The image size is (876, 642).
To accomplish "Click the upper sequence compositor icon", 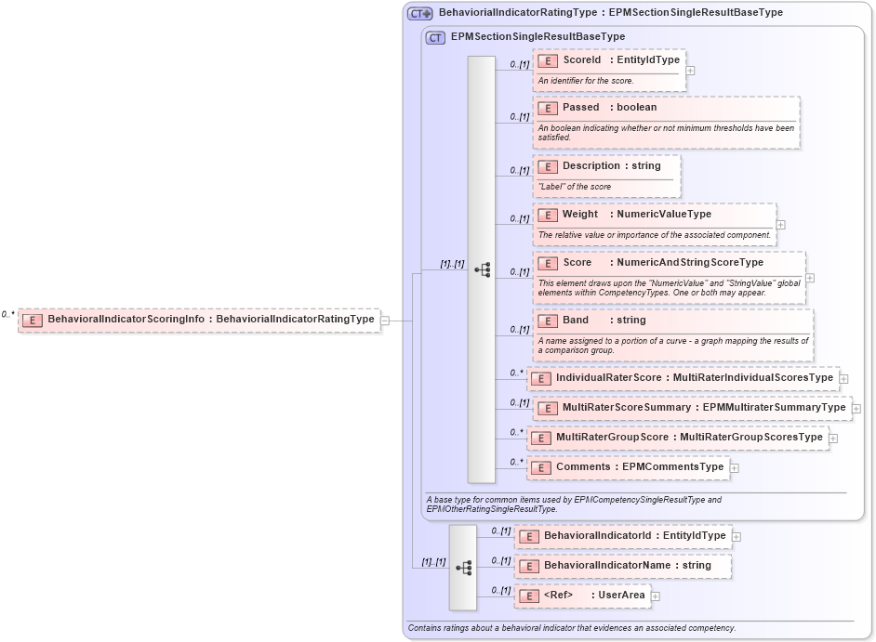I will click(482, 269).
